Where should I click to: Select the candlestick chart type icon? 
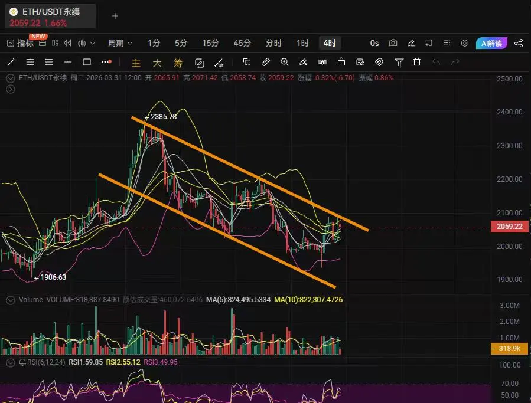(82, 43)
